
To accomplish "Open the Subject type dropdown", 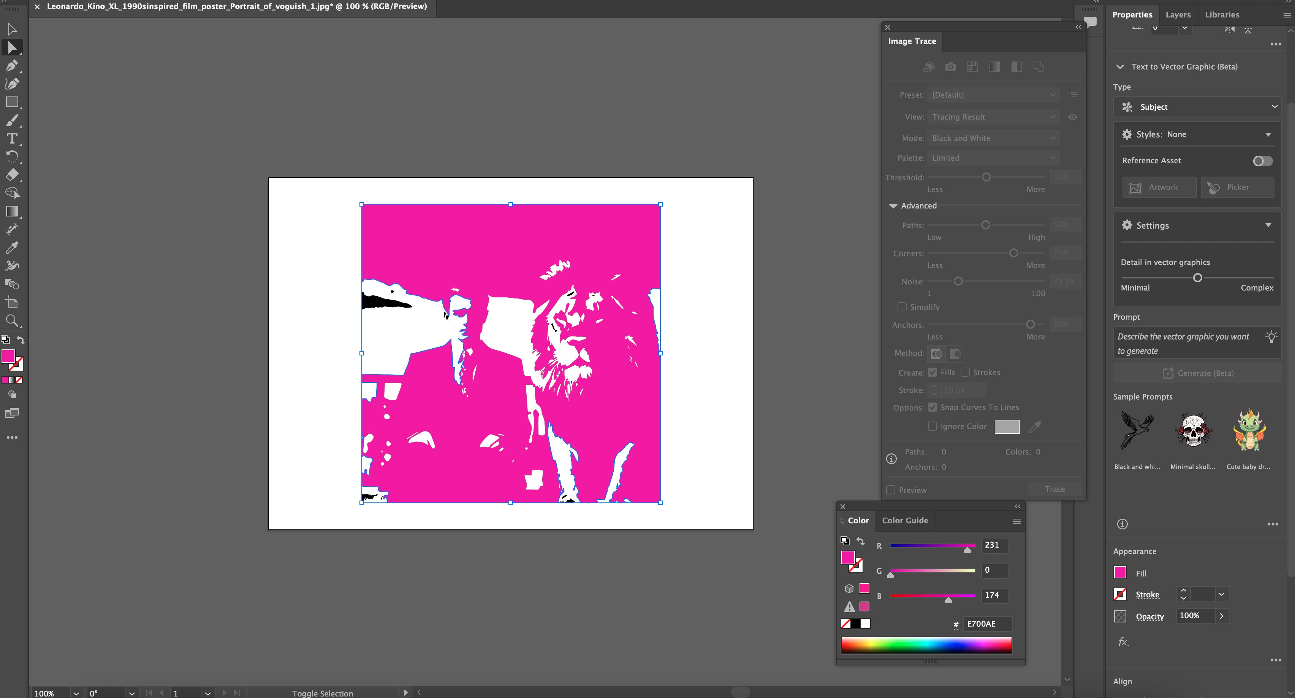I will tap(1197, 107).
